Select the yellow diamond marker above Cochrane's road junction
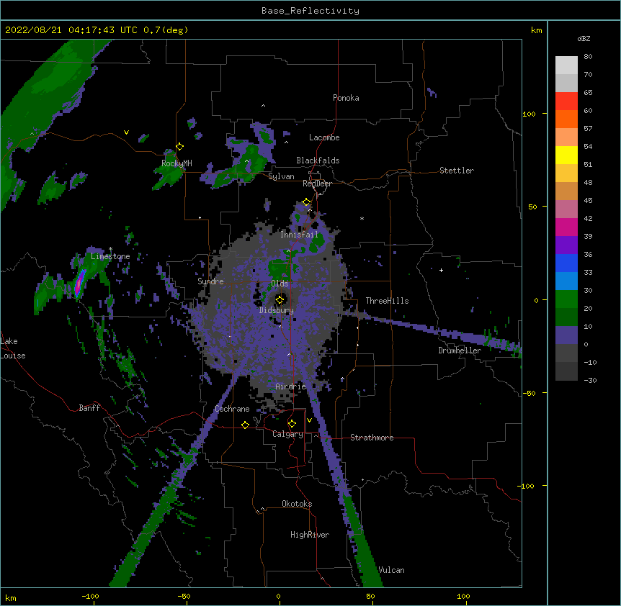The height and width of the screenshot is (606, 621). [245, 425]
